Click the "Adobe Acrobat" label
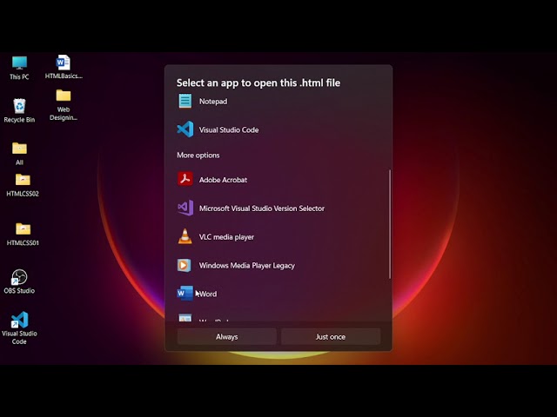Viewport: 557px width, 417px height. point(223,180)
